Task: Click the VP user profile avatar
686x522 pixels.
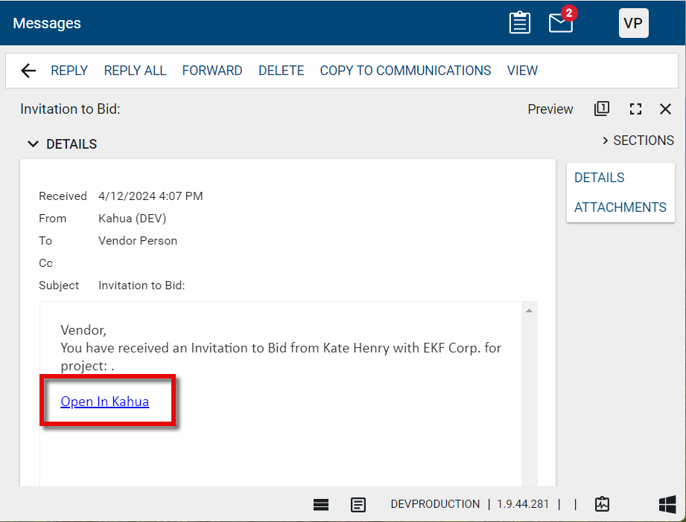Action: point(633,23)
